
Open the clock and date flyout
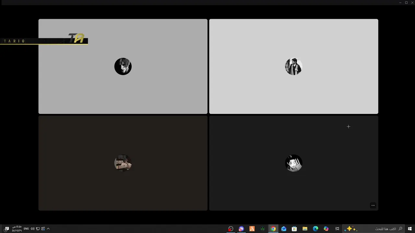coord(17,229)
